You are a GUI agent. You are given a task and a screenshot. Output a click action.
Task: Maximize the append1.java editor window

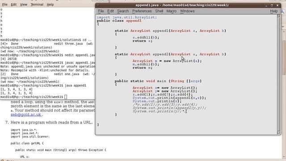coord(272,5)
